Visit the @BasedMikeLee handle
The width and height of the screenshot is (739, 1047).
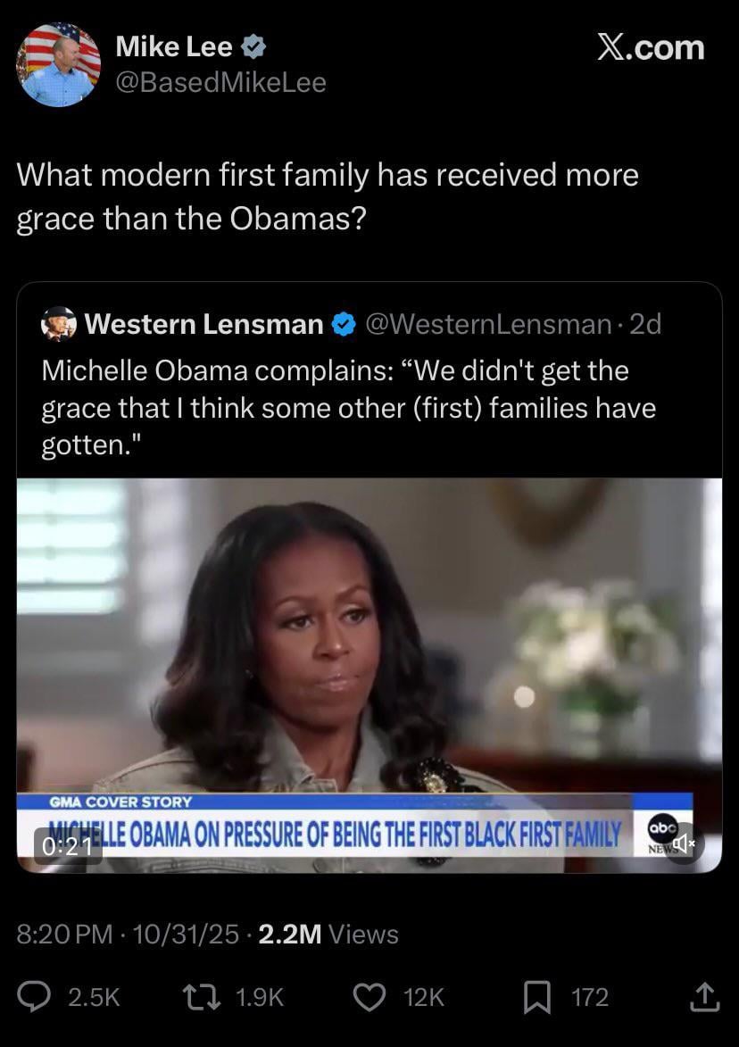[x=221, y=82]
